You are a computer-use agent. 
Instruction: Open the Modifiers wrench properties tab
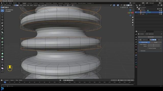click(136, 55)
